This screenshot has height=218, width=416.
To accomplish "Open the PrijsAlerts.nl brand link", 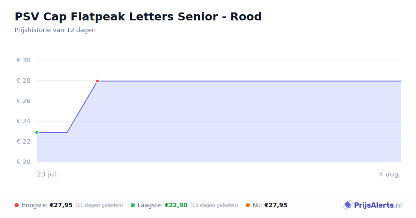I will coord(373,205).
